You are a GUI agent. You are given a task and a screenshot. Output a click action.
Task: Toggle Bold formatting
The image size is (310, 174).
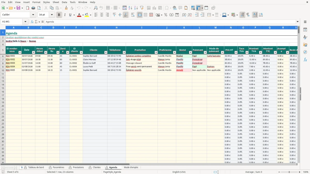coord(59,15)
